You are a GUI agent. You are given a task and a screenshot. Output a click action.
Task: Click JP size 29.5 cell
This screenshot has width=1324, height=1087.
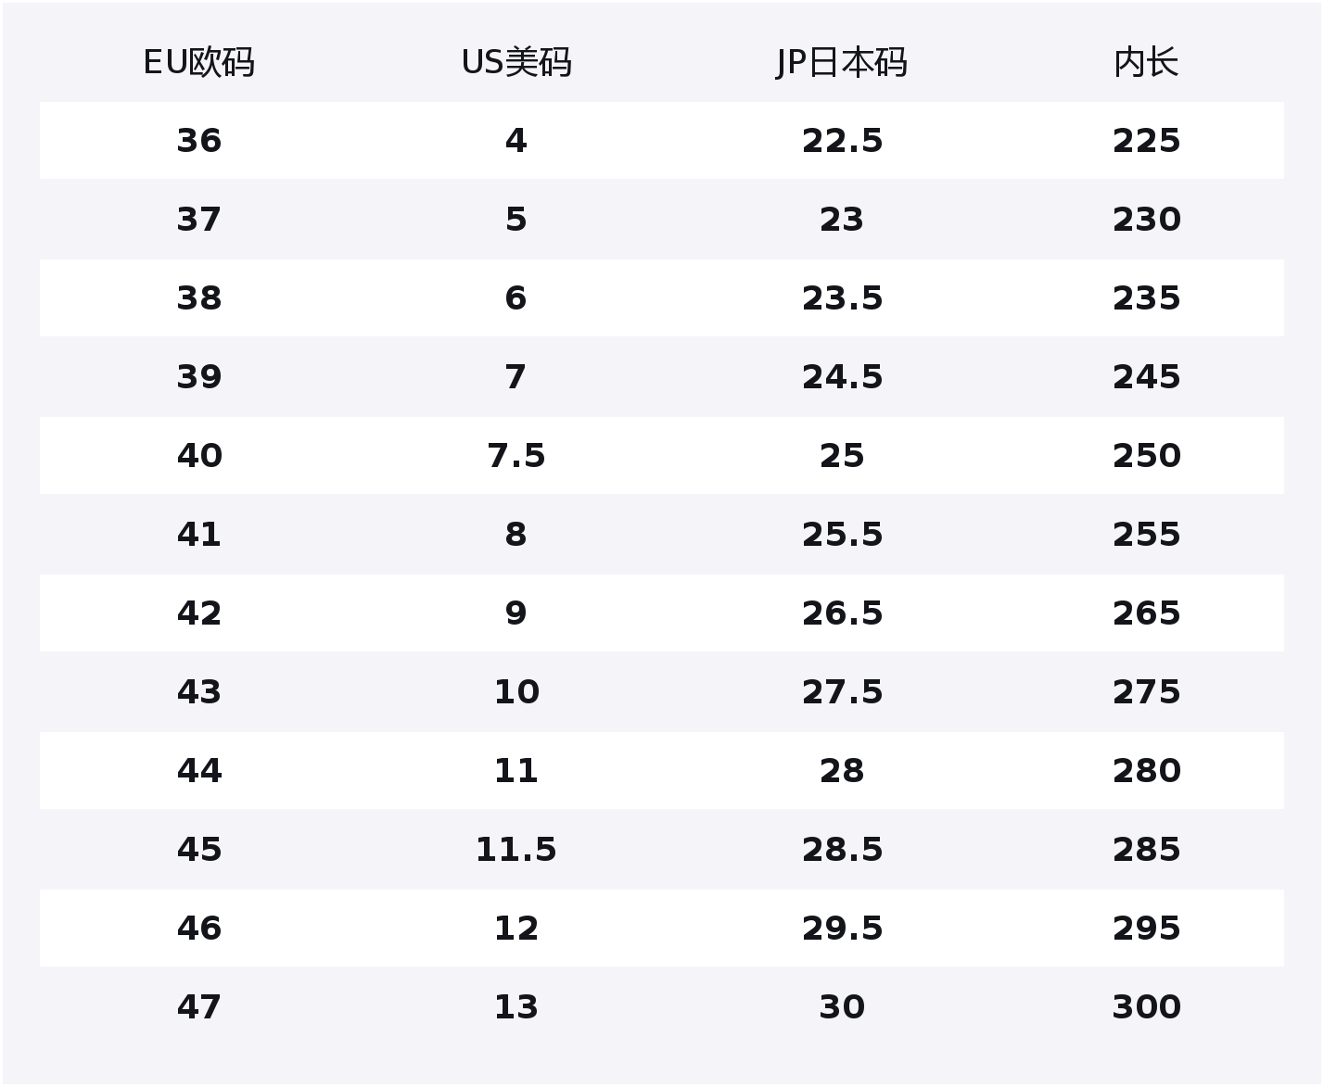tap(842, 929)
